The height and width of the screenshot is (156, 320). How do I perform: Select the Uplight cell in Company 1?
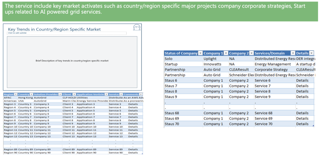coord(210,59)
